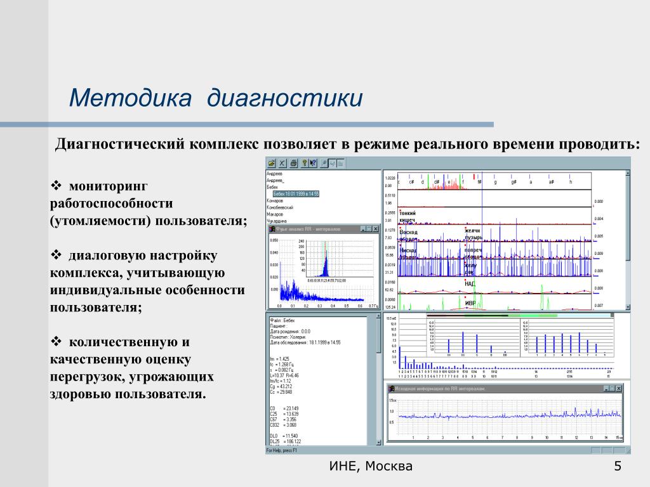Select patient Бебек in the list
This screenshot has width=650, height=487.
(272, 187)
